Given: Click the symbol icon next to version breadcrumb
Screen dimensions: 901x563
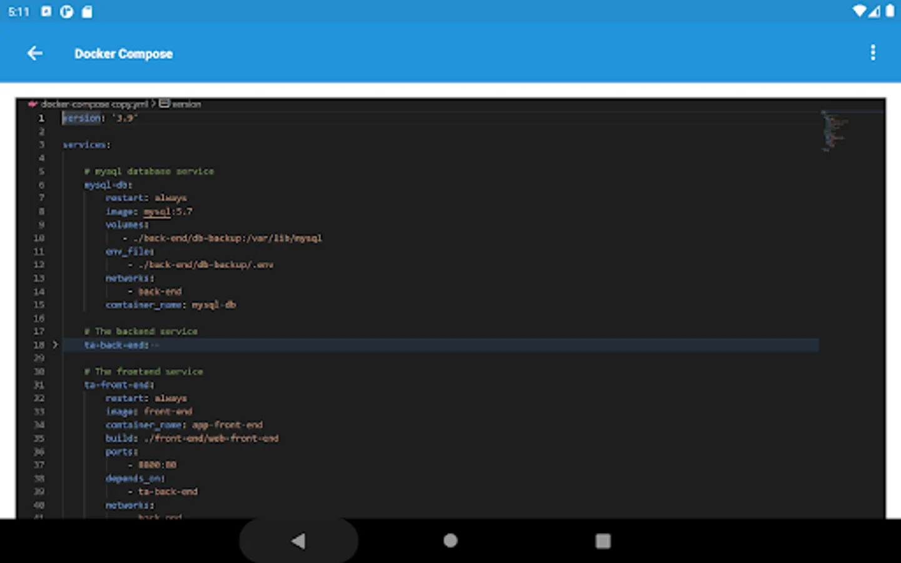Looking at the screenshot, I should coord(164,104).
